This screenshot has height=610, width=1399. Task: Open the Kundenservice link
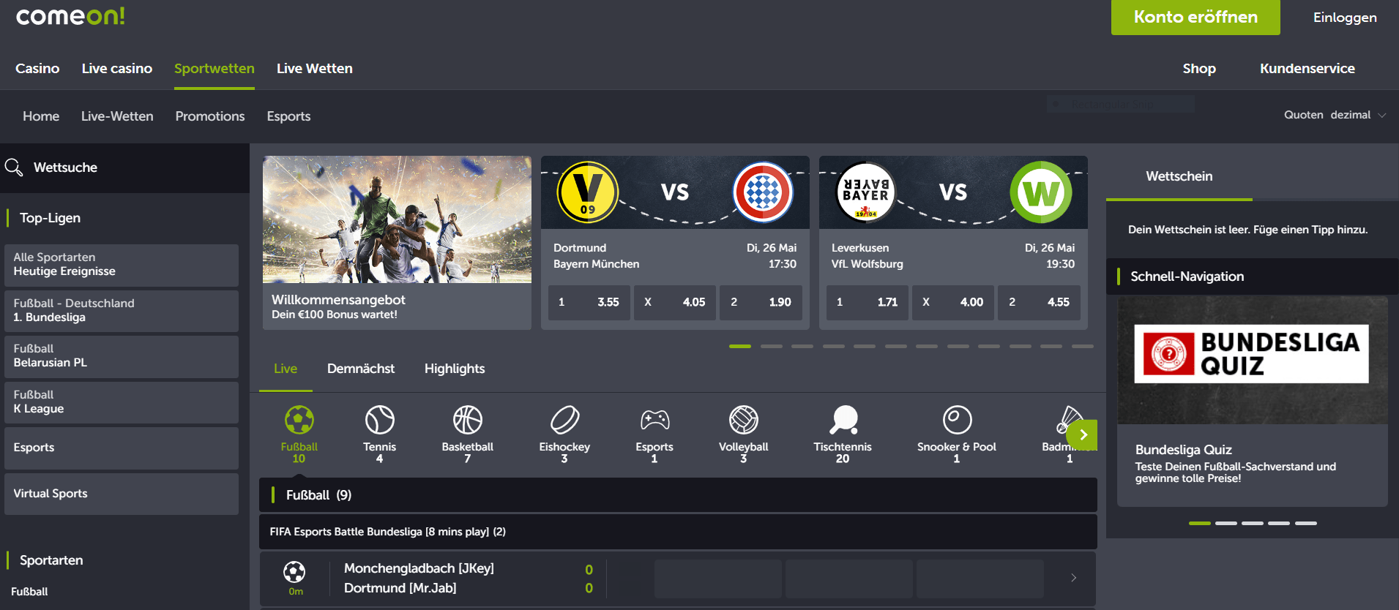[x=1307, y=68]
